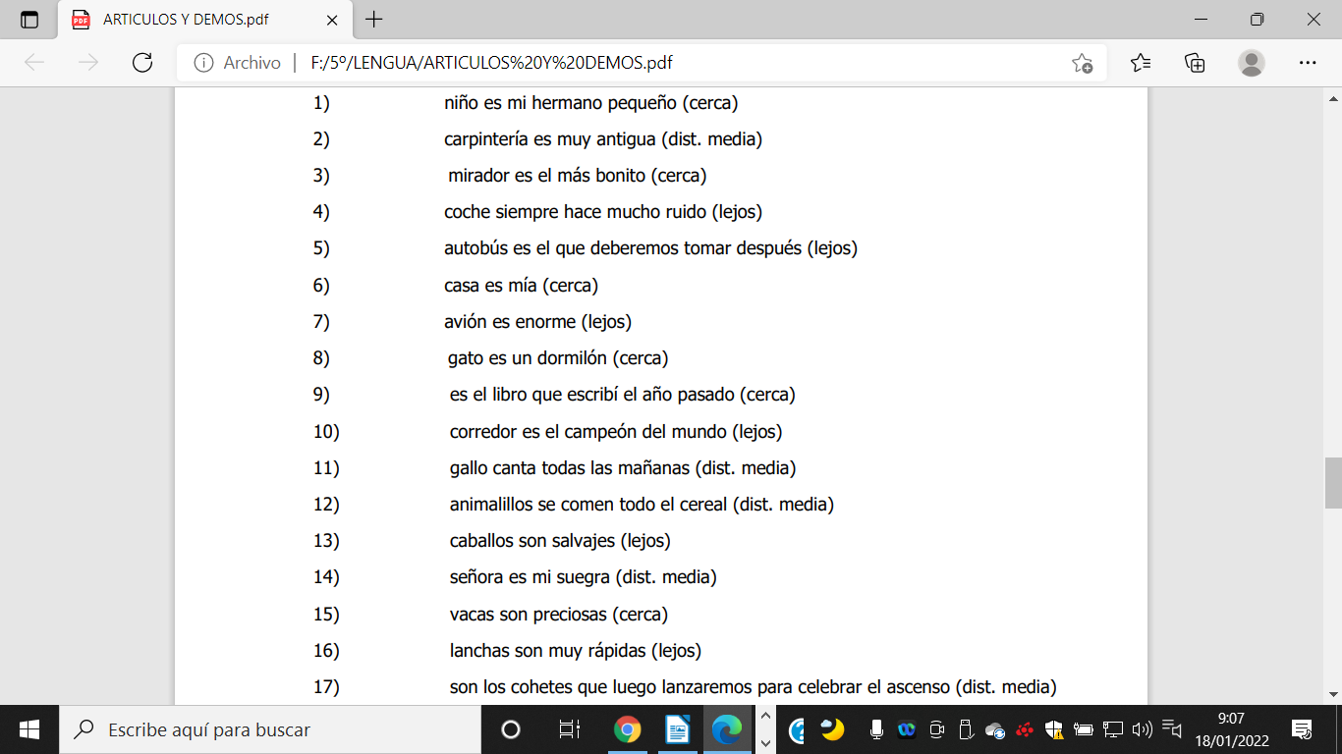Viewport: 1342px width, 754px height.
Task: Close the ARTICULOS Y DEMOS.pdf tab
Action: click(x=332, y=20)
